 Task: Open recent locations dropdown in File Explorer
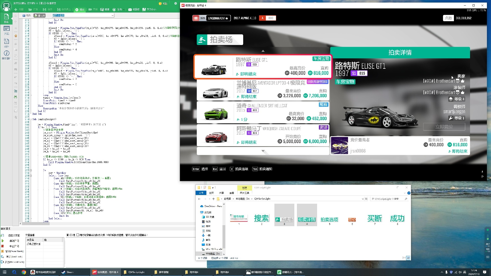(x=209, y=199)
